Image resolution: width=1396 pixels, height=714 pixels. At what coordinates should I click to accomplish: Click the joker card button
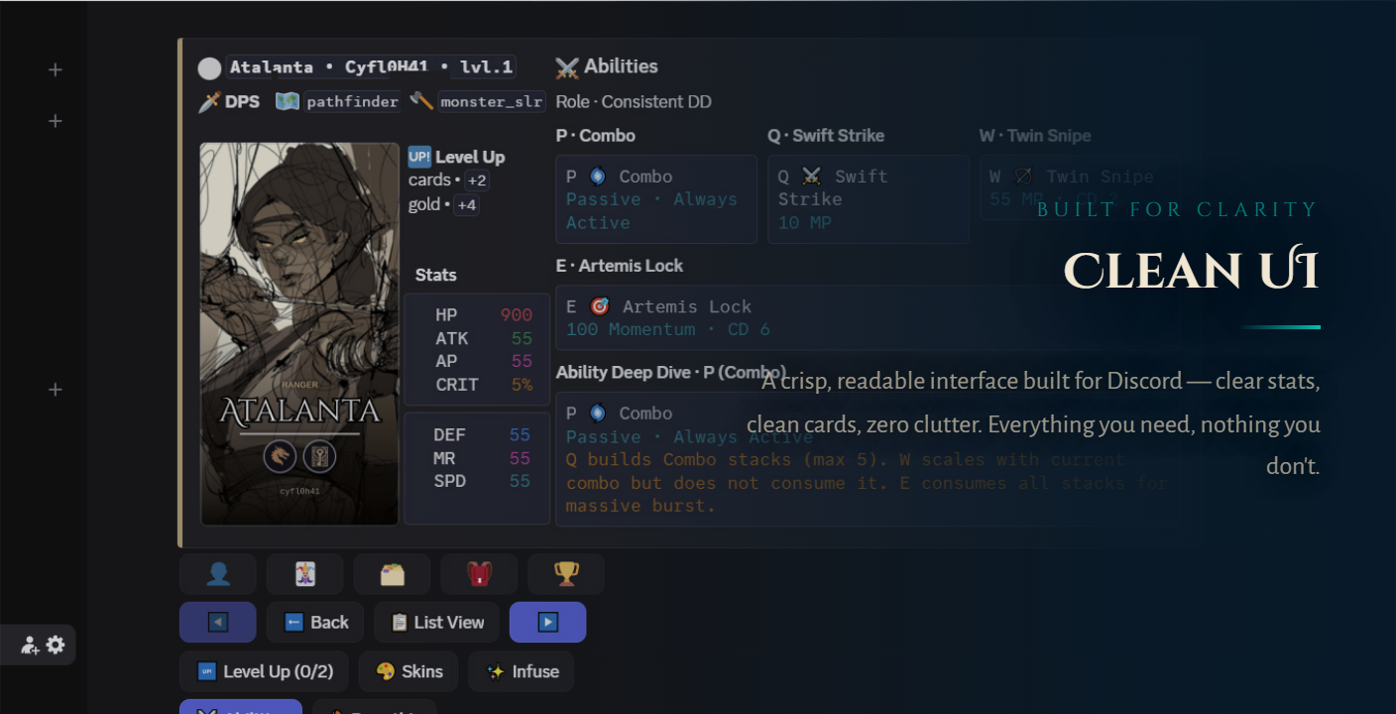tap(305, 574)
